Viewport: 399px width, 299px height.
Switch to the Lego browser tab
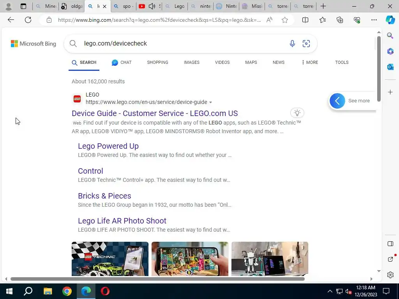point(175,6)
